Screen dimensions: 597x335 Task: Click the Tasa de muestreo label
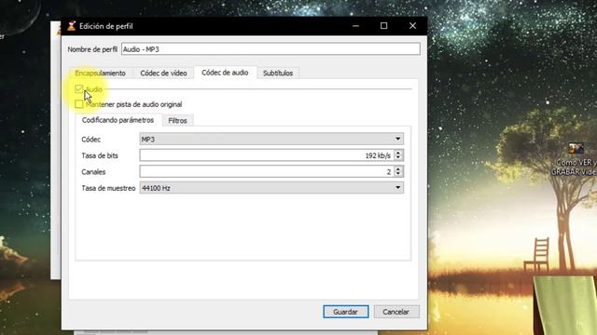tap(108, 188)
